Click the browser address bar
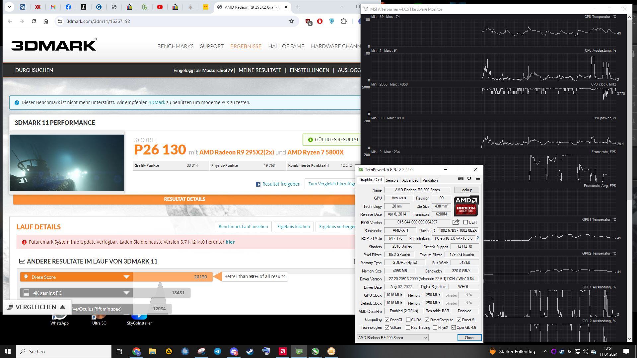This screenshot has width=637, height=358. 176,21
